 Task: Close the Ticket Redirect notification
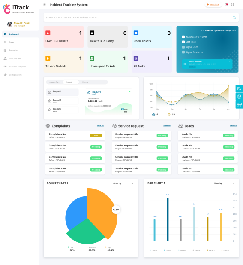230,61
